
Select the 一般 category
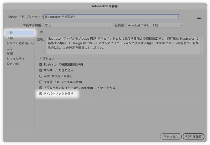tap(20, 33)
